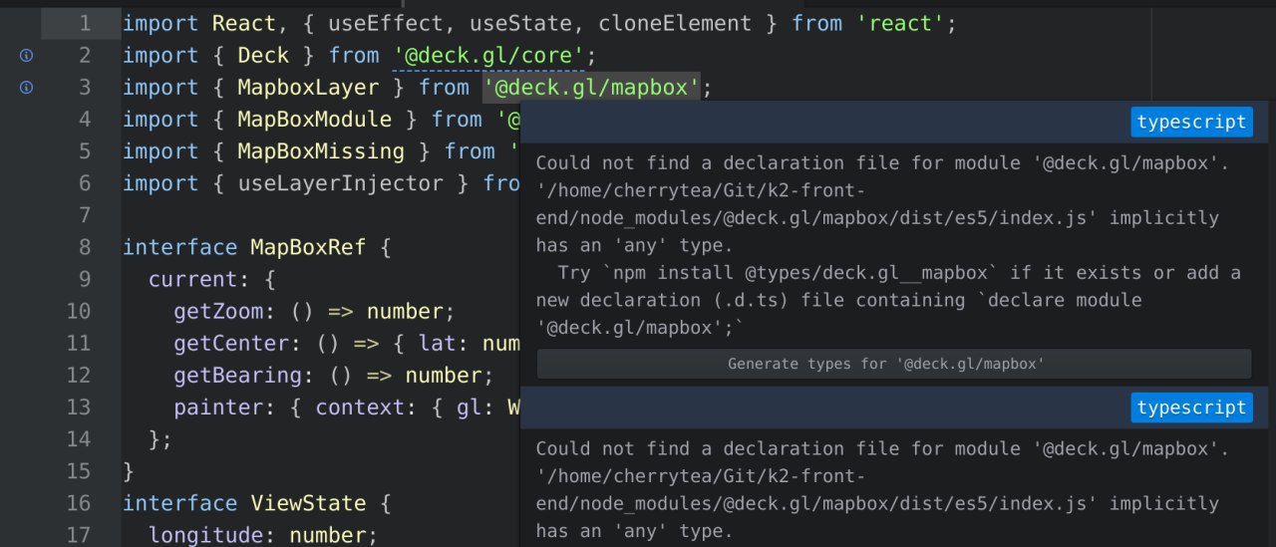
Task: Click the info gutter icon on line 2
Action: point(27,56)
